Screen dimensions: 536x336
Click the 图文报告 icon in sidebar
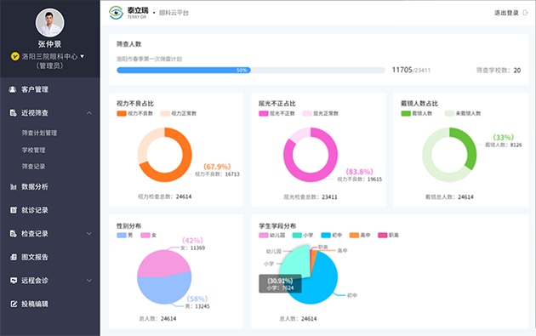13,257
